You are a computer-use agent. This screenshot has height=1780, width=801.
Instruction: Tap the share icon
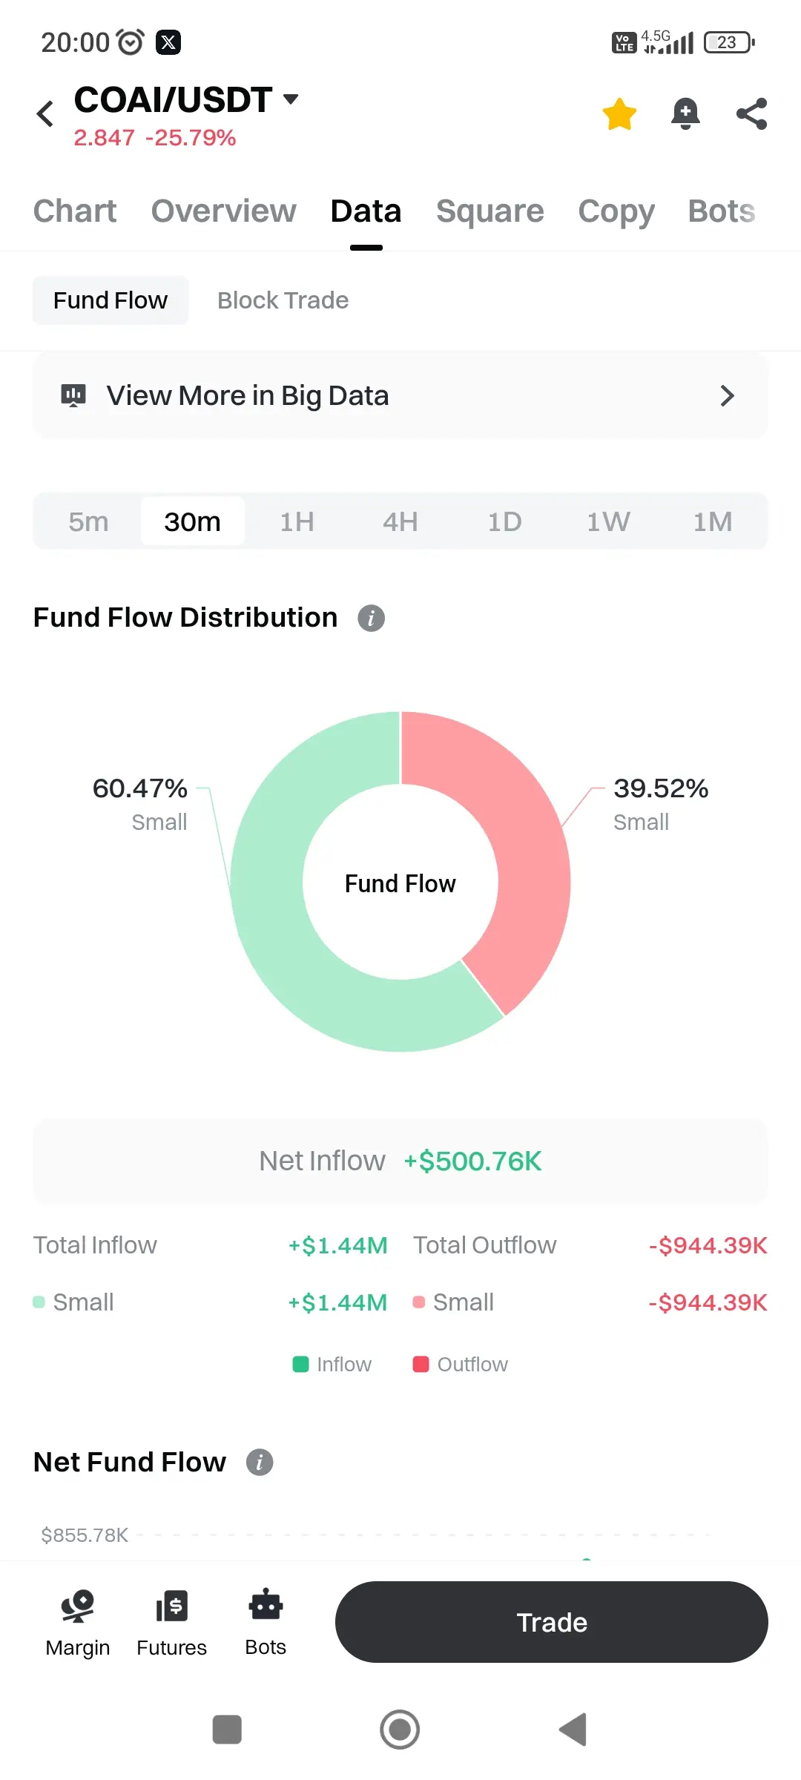[x=751, y=114]
